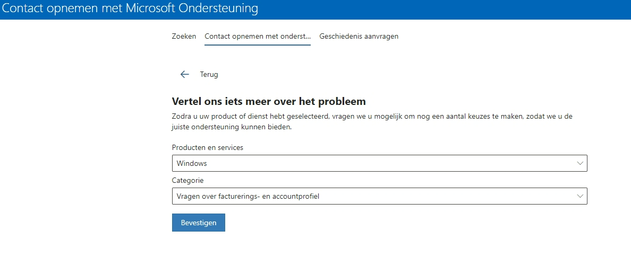Open the Producten en services combo box
The width and height of the screenshot is (631, 257).
[379, 163]
